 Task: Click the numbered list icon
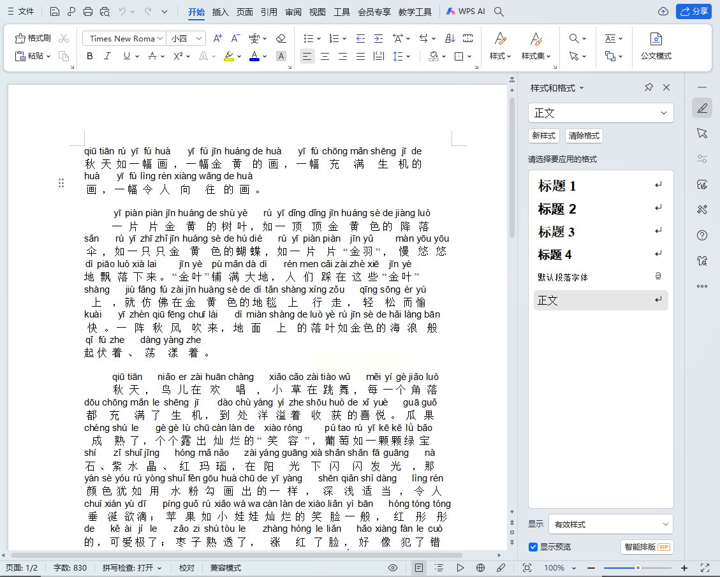335,38
